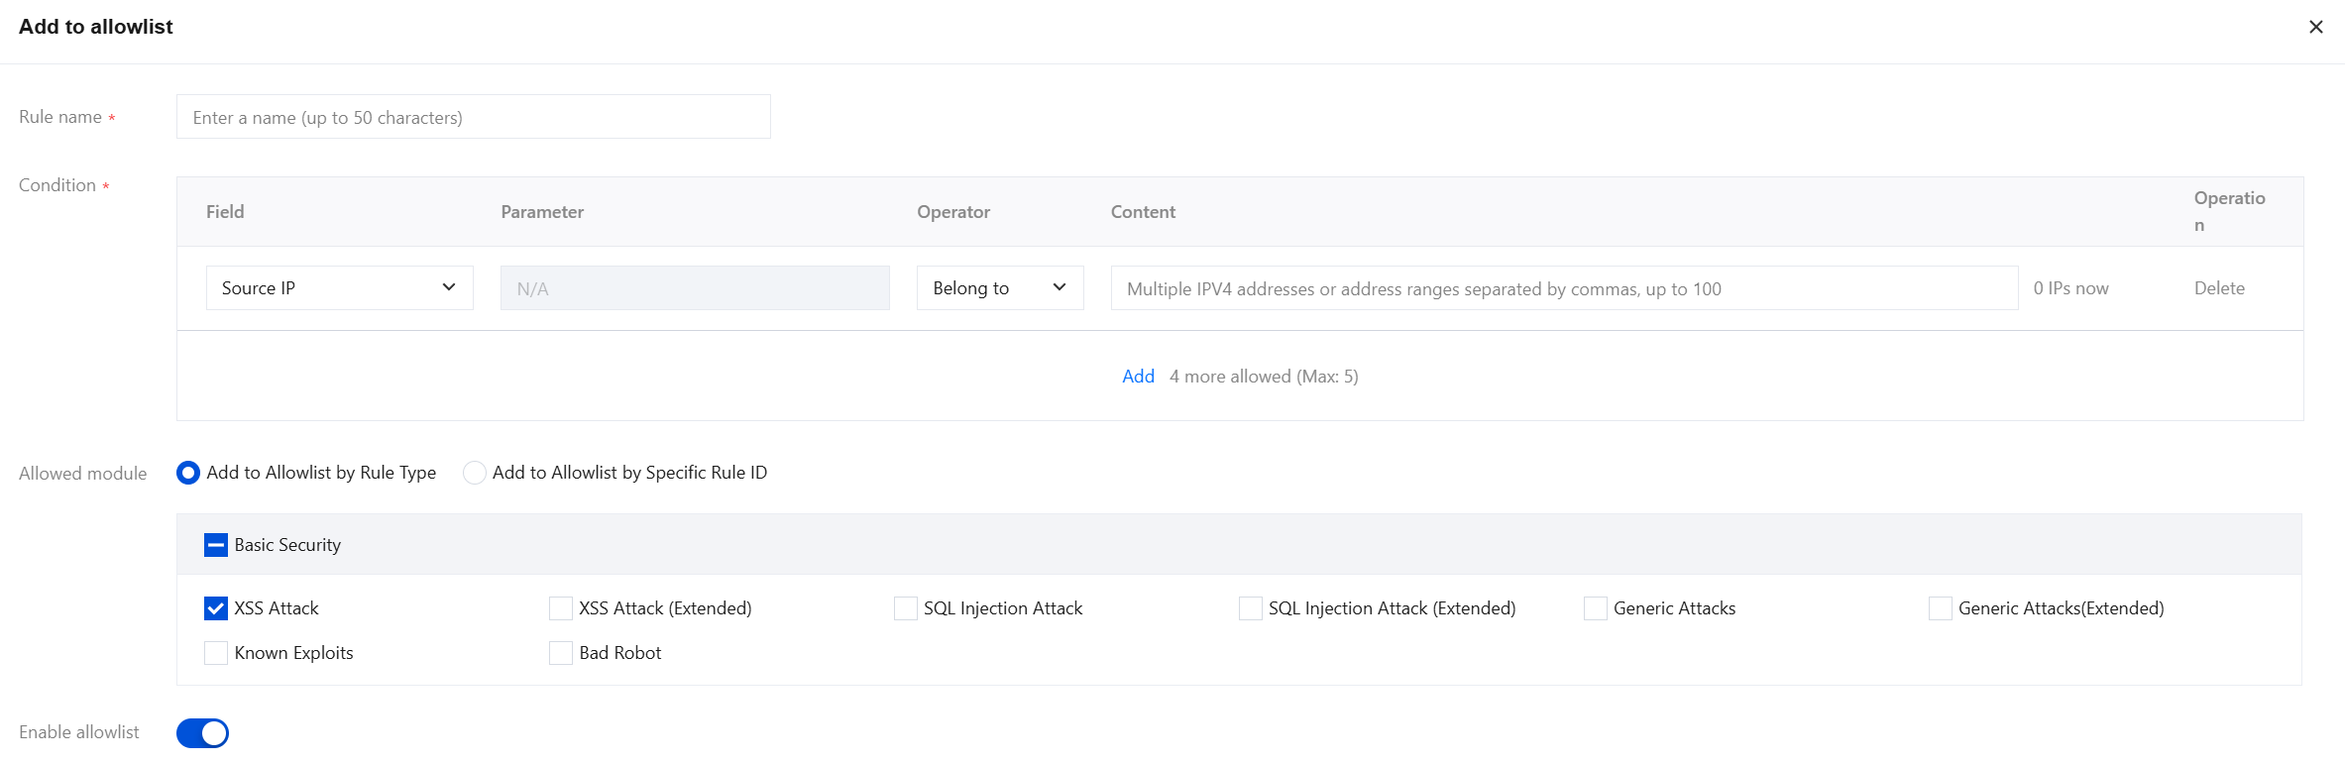The height and width of the screenshot is (764, 2345).
Task: Check the XSS Attack (Extended) box
Action: click(561, 608)
